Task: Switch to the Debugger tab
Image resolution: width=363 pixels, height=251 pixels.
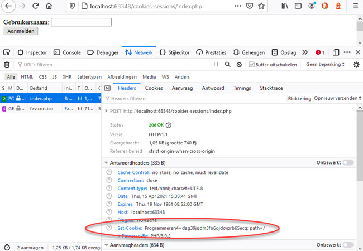Action: click(x=103, y=52)
